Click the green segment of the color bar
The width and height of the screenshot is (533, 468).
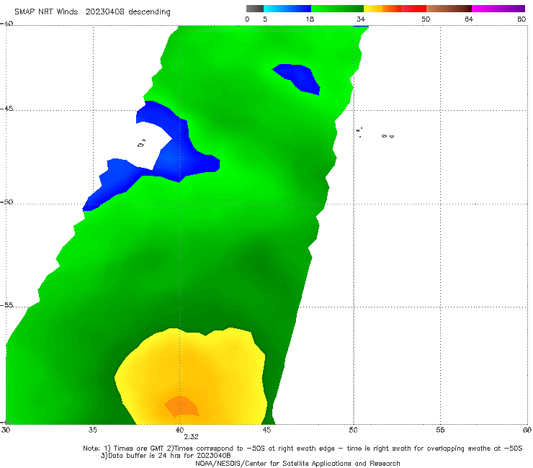point(337,9)
